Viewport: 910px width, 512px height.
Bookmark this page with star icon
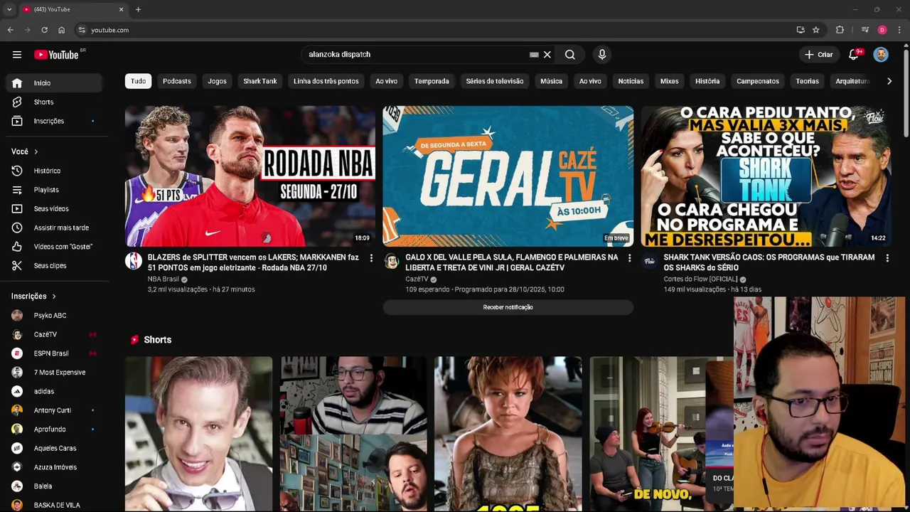[x=816, y=30]
